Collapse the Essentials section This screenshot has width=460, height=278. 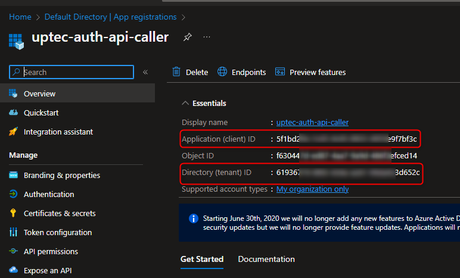click(185, 103)
